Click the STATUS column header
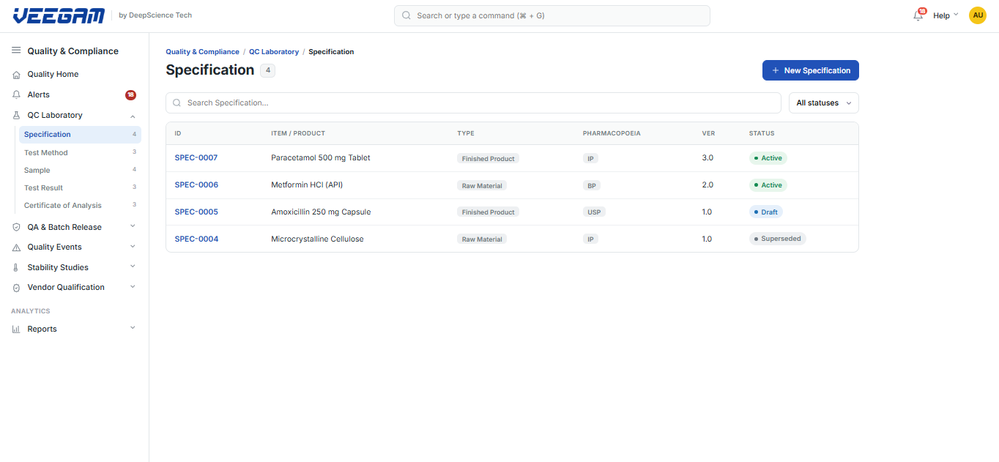The image size is (999, 462). pos(762,133)
